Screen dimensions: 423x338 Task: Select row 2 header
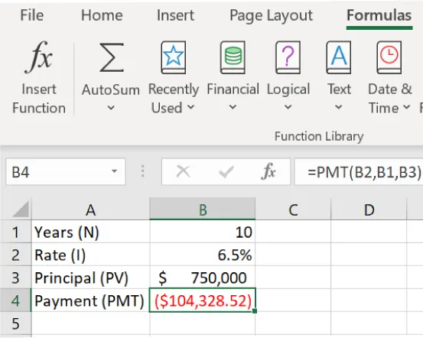tap(15, 255)
